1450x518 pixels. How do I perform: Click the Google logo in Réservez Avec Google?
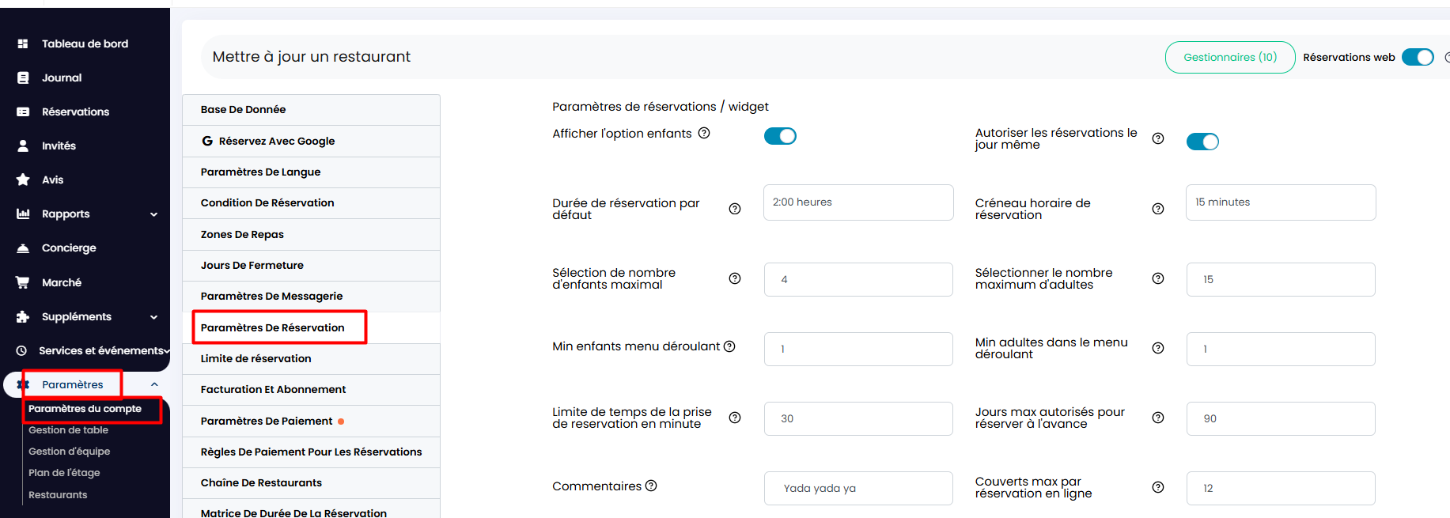click(207, 141)
